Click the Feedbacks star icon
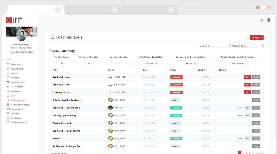The height and width of the screenshot is (154, 277). [8, 118]
